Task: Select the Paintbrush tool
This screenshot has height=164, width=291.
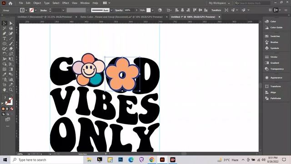Action: click(x=11, y=44)
